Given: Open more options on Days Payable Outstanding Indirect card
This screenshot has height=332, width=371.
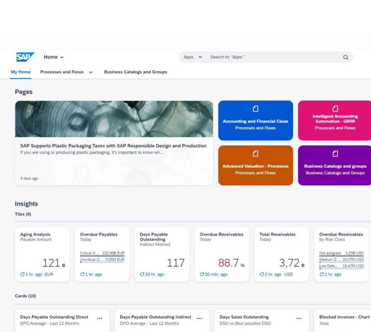Looking at the screenshot, I should point(199,318).
